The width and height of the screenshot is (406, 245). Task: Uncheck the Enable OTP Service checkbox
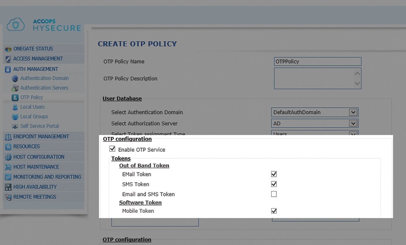point(112,149)
